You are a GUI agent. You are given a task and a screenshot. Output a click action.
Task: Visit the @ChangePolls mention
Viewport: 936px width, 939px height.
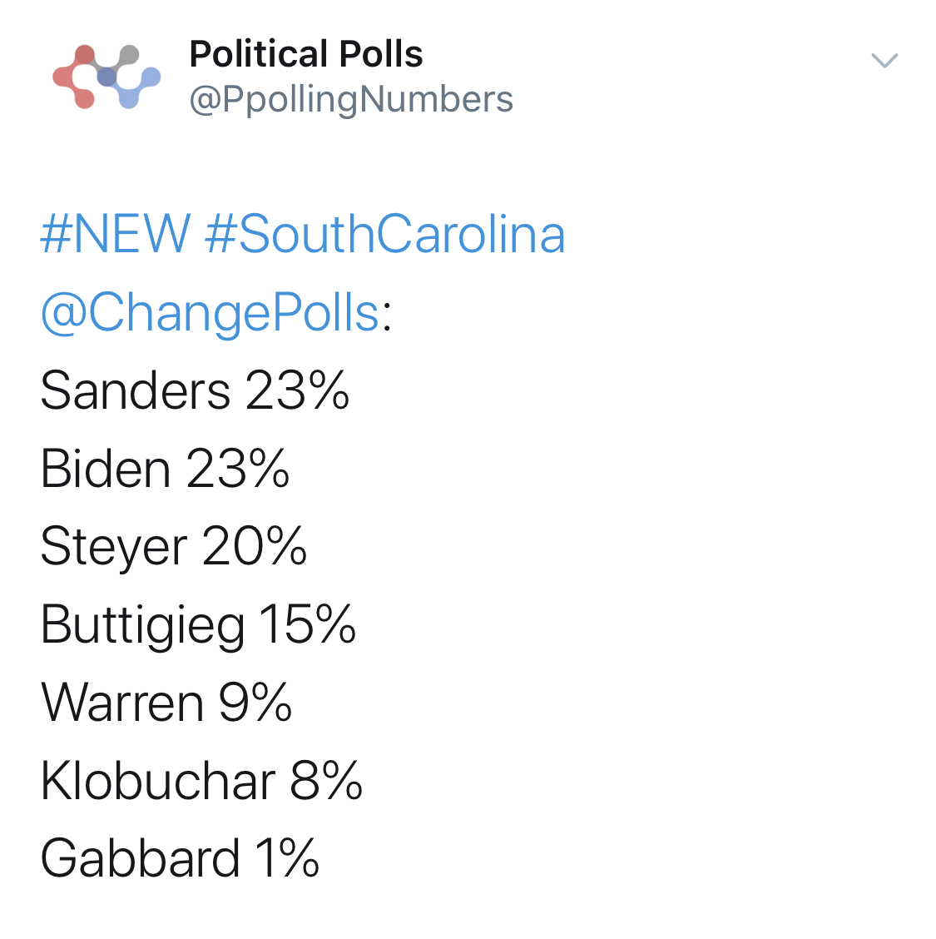(210, 313)
